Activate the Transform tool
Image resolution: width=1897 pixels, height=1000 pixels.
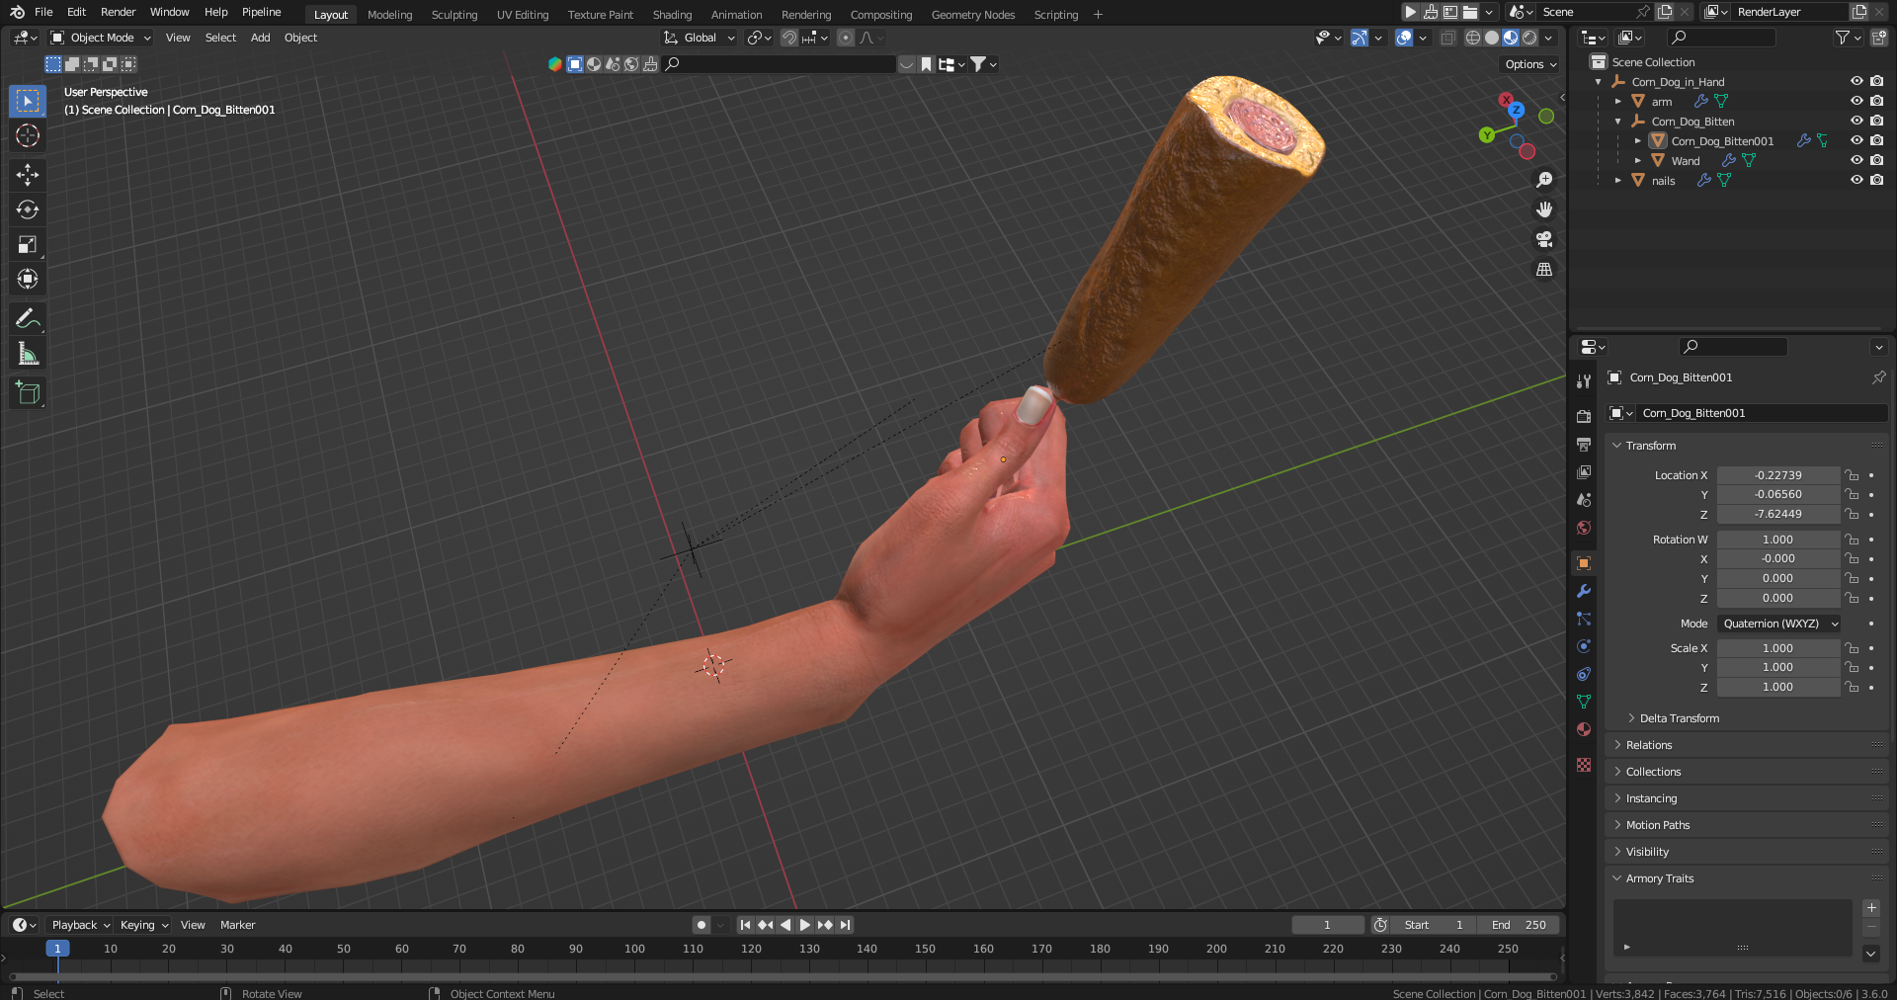tap(28, 279)
